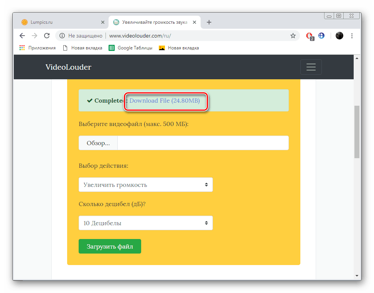Open the first Новая вкладка bookmark
The image size is (374, 293).
pos(82,48)
